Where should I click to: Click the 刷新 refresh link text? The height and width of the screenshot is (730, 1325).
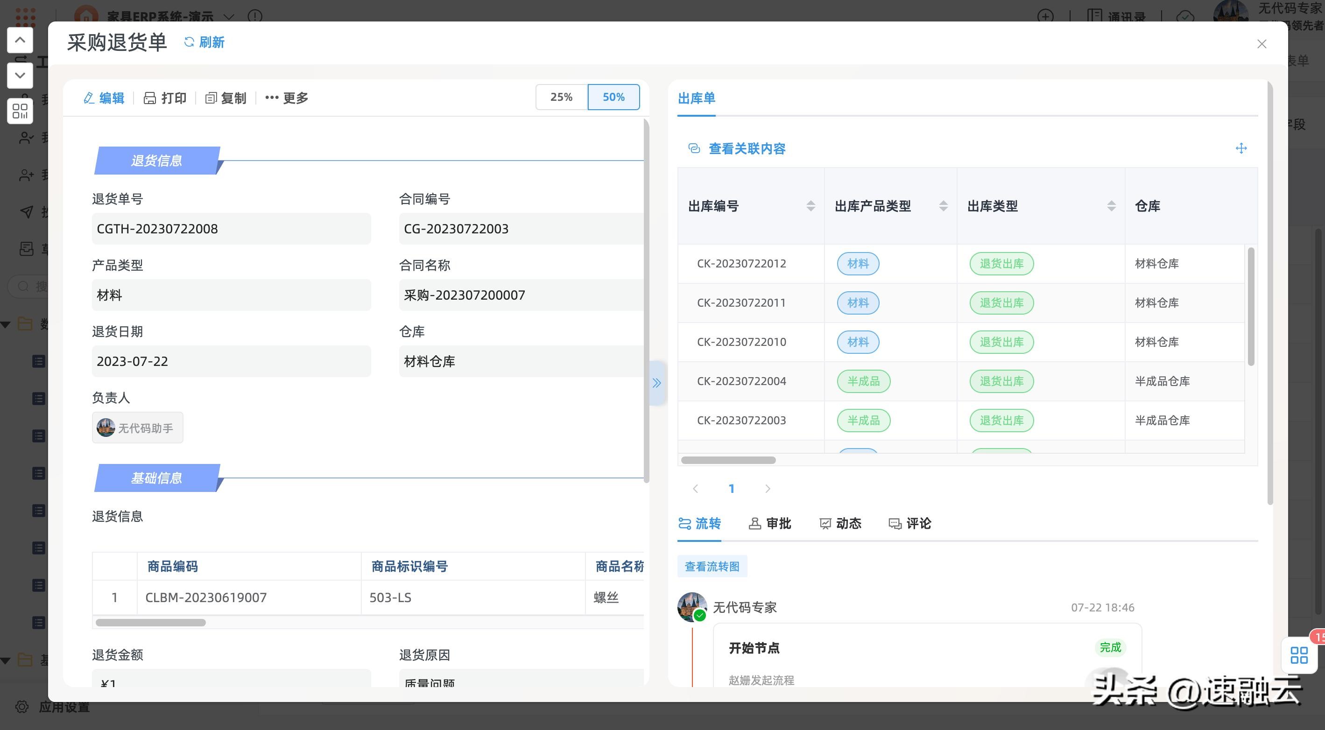(211, 42)
